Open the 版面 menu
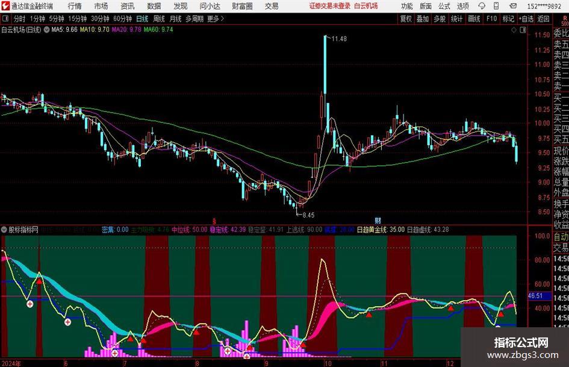 point(426,6)
